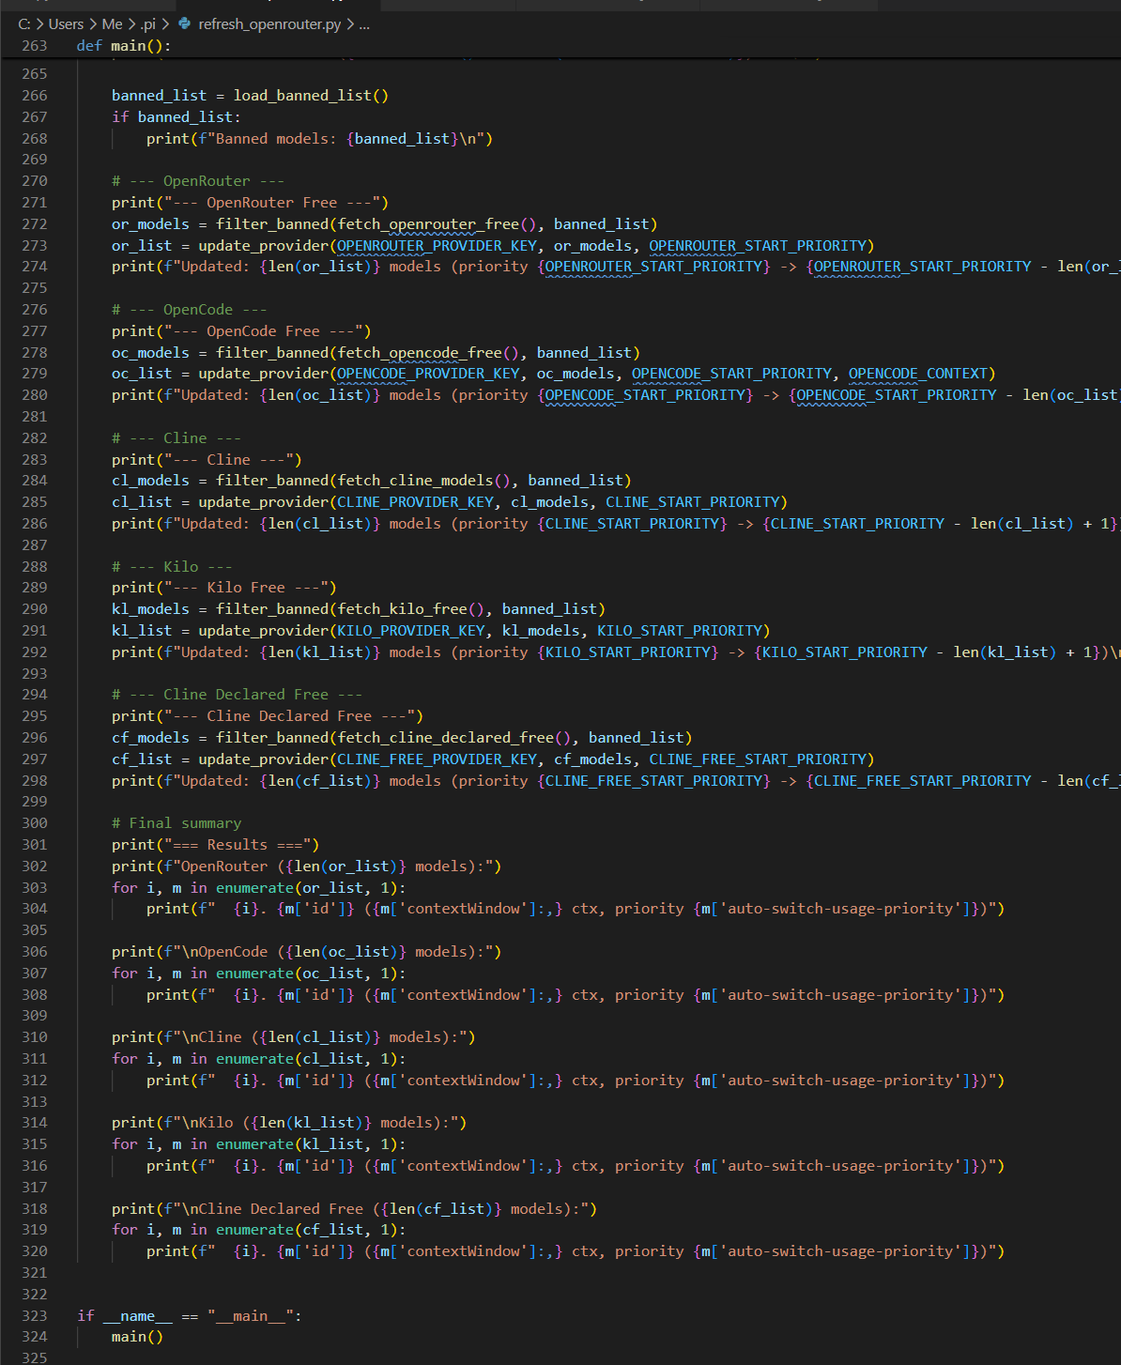Click the "main()" call on line 324
Screen dimensions: 1121x1365
click(137, 1337)
